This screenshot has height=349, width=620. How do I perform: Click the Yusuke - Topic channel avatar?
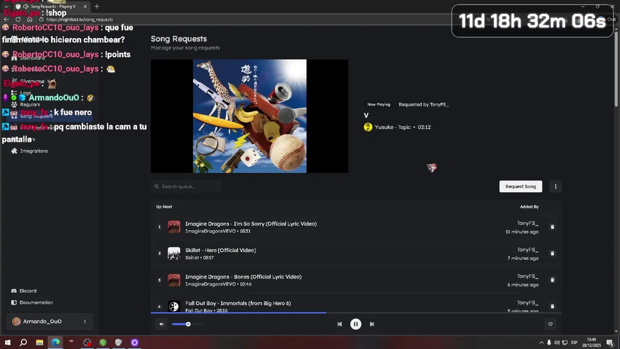368,127
